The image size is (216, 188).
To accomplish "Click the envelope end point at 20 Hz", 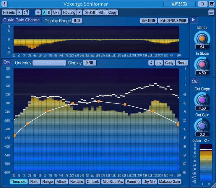I will pos(14,136).
